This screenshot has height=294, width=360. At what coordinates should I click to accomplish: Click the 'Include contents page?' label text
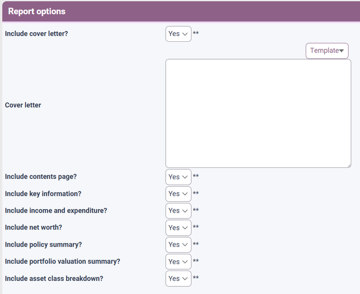[40, 177]
